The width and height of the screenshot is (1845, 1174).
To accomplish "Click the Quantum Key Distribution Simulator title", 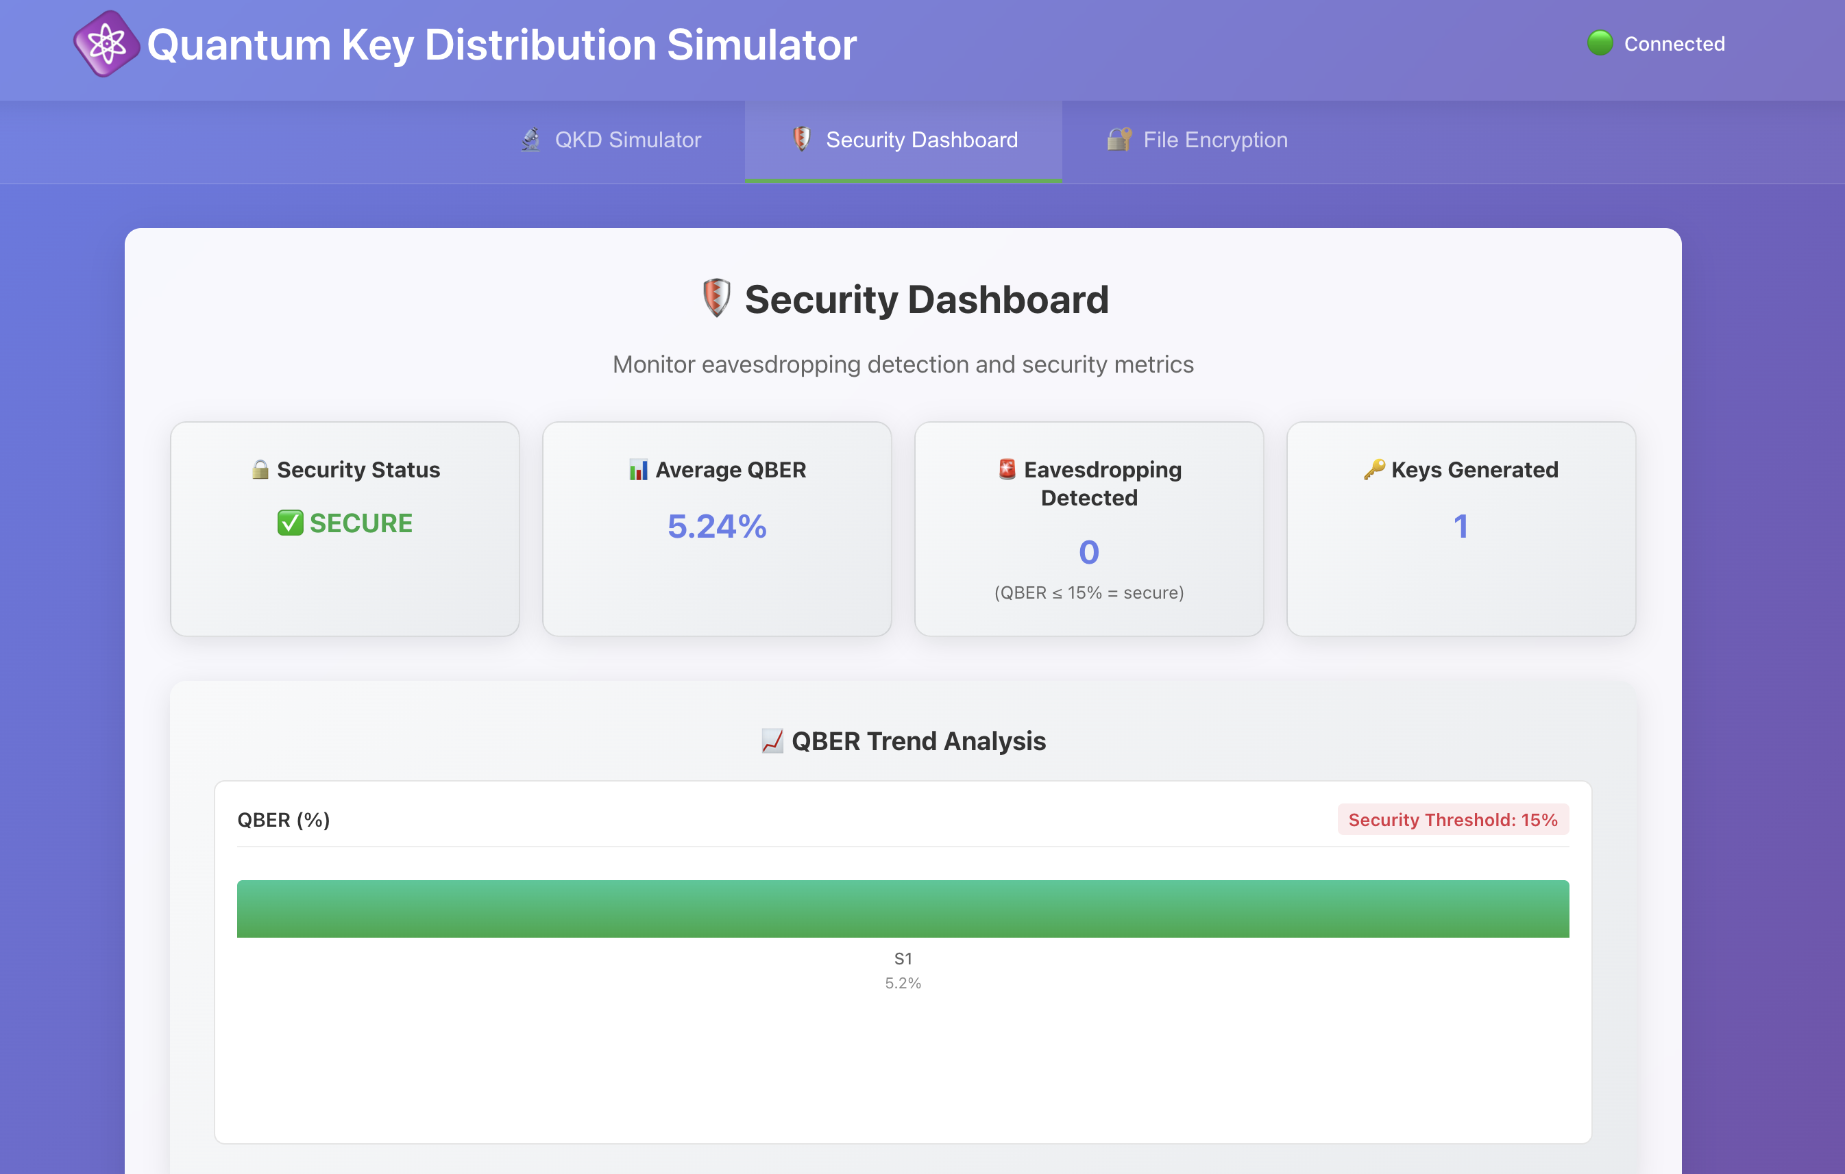I will [x=501, y=45].
